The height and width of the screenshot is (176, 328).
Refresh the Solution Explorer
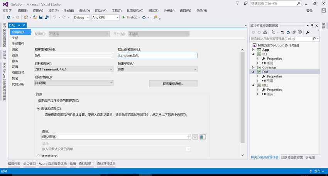click(288, 32)
